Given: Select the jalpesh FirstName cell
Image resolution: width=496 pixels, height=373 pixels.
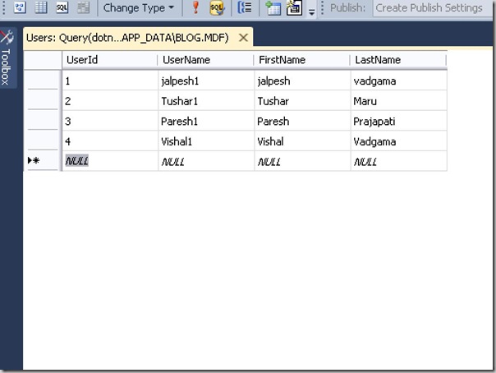Looking at the screenshot, I should pyautogui.click(x=302, y=81).
